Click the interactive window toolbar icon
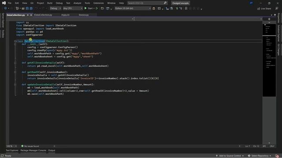The width and height of the screenshot is (282, 158). [159, 8]
